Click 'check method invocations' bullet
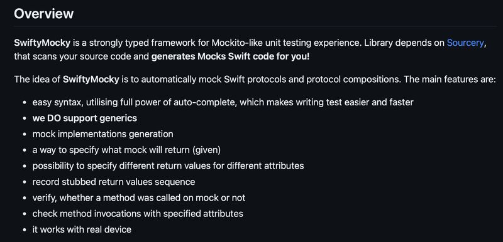 [138, 214]
